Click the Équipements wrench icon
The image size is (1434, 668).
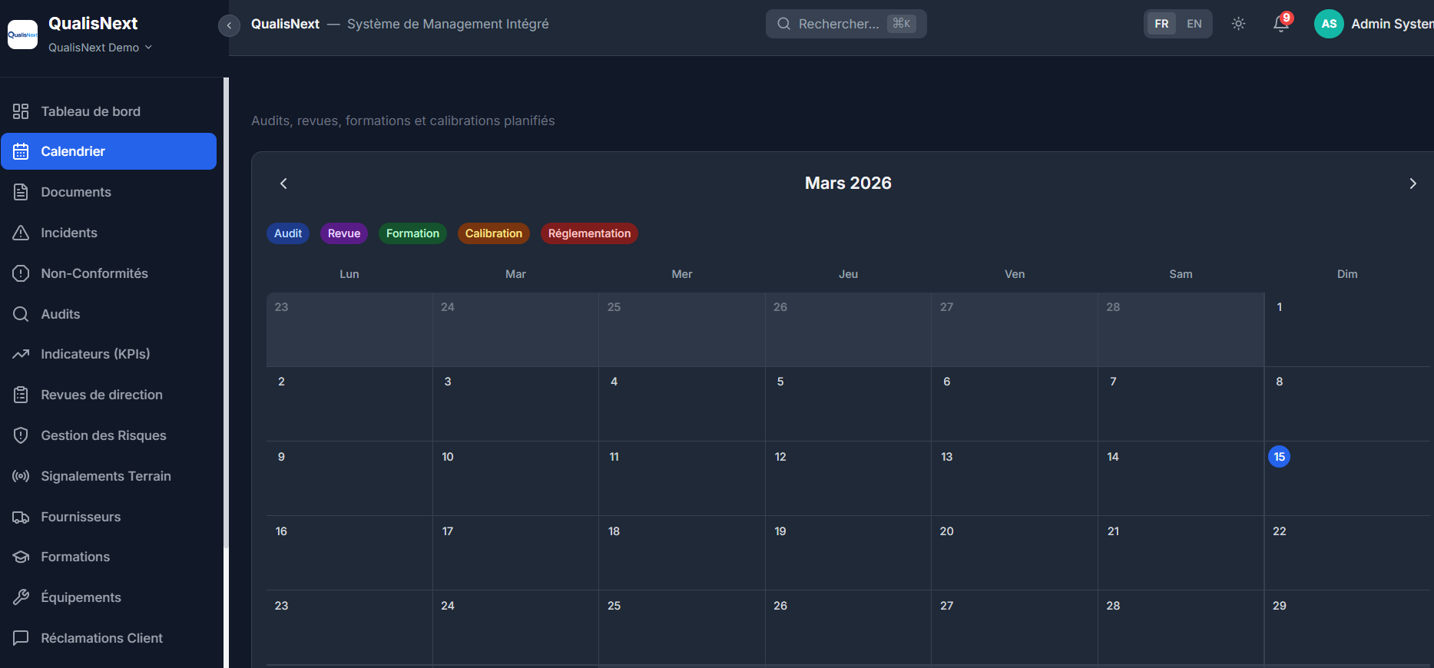(x=21, y=597)
